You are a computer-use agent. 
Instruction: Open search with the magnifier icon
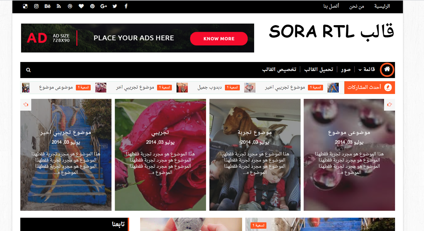click(28, 70)
